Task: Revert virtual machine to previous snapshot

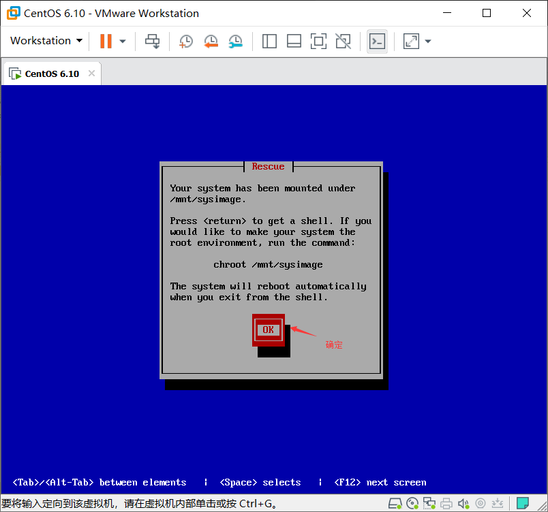Action: click(211, 41)
